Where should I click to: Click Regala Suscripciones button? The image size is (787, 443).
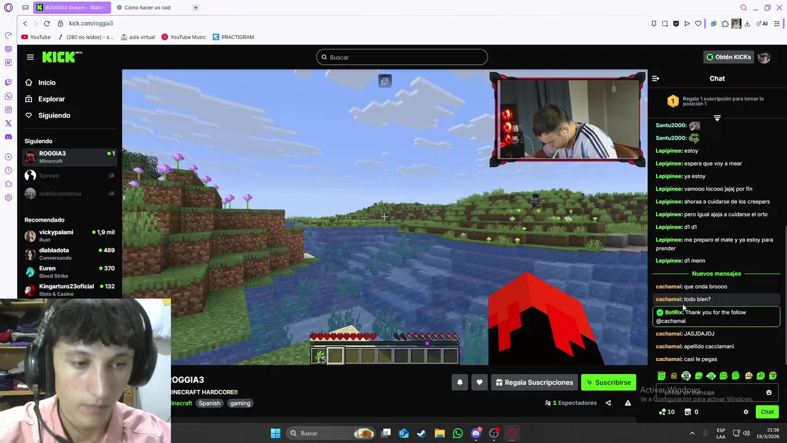click(x=533, y=383)
